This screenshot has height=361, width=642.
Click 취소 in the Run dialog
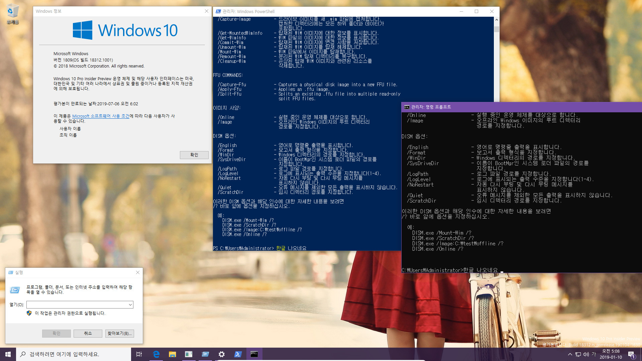(x=88, y=333)
